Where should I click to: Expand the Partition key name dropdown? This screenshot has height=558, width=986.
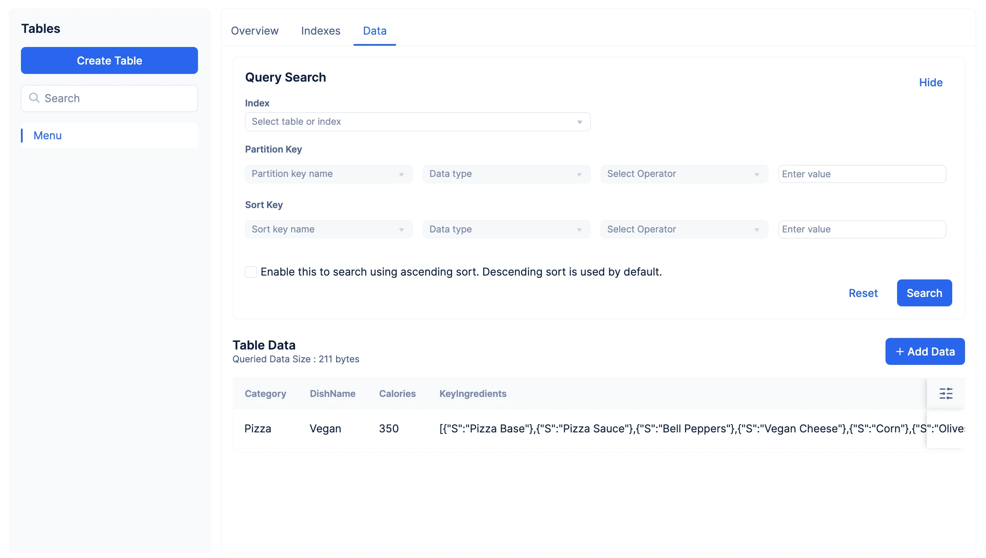point(328,174)
